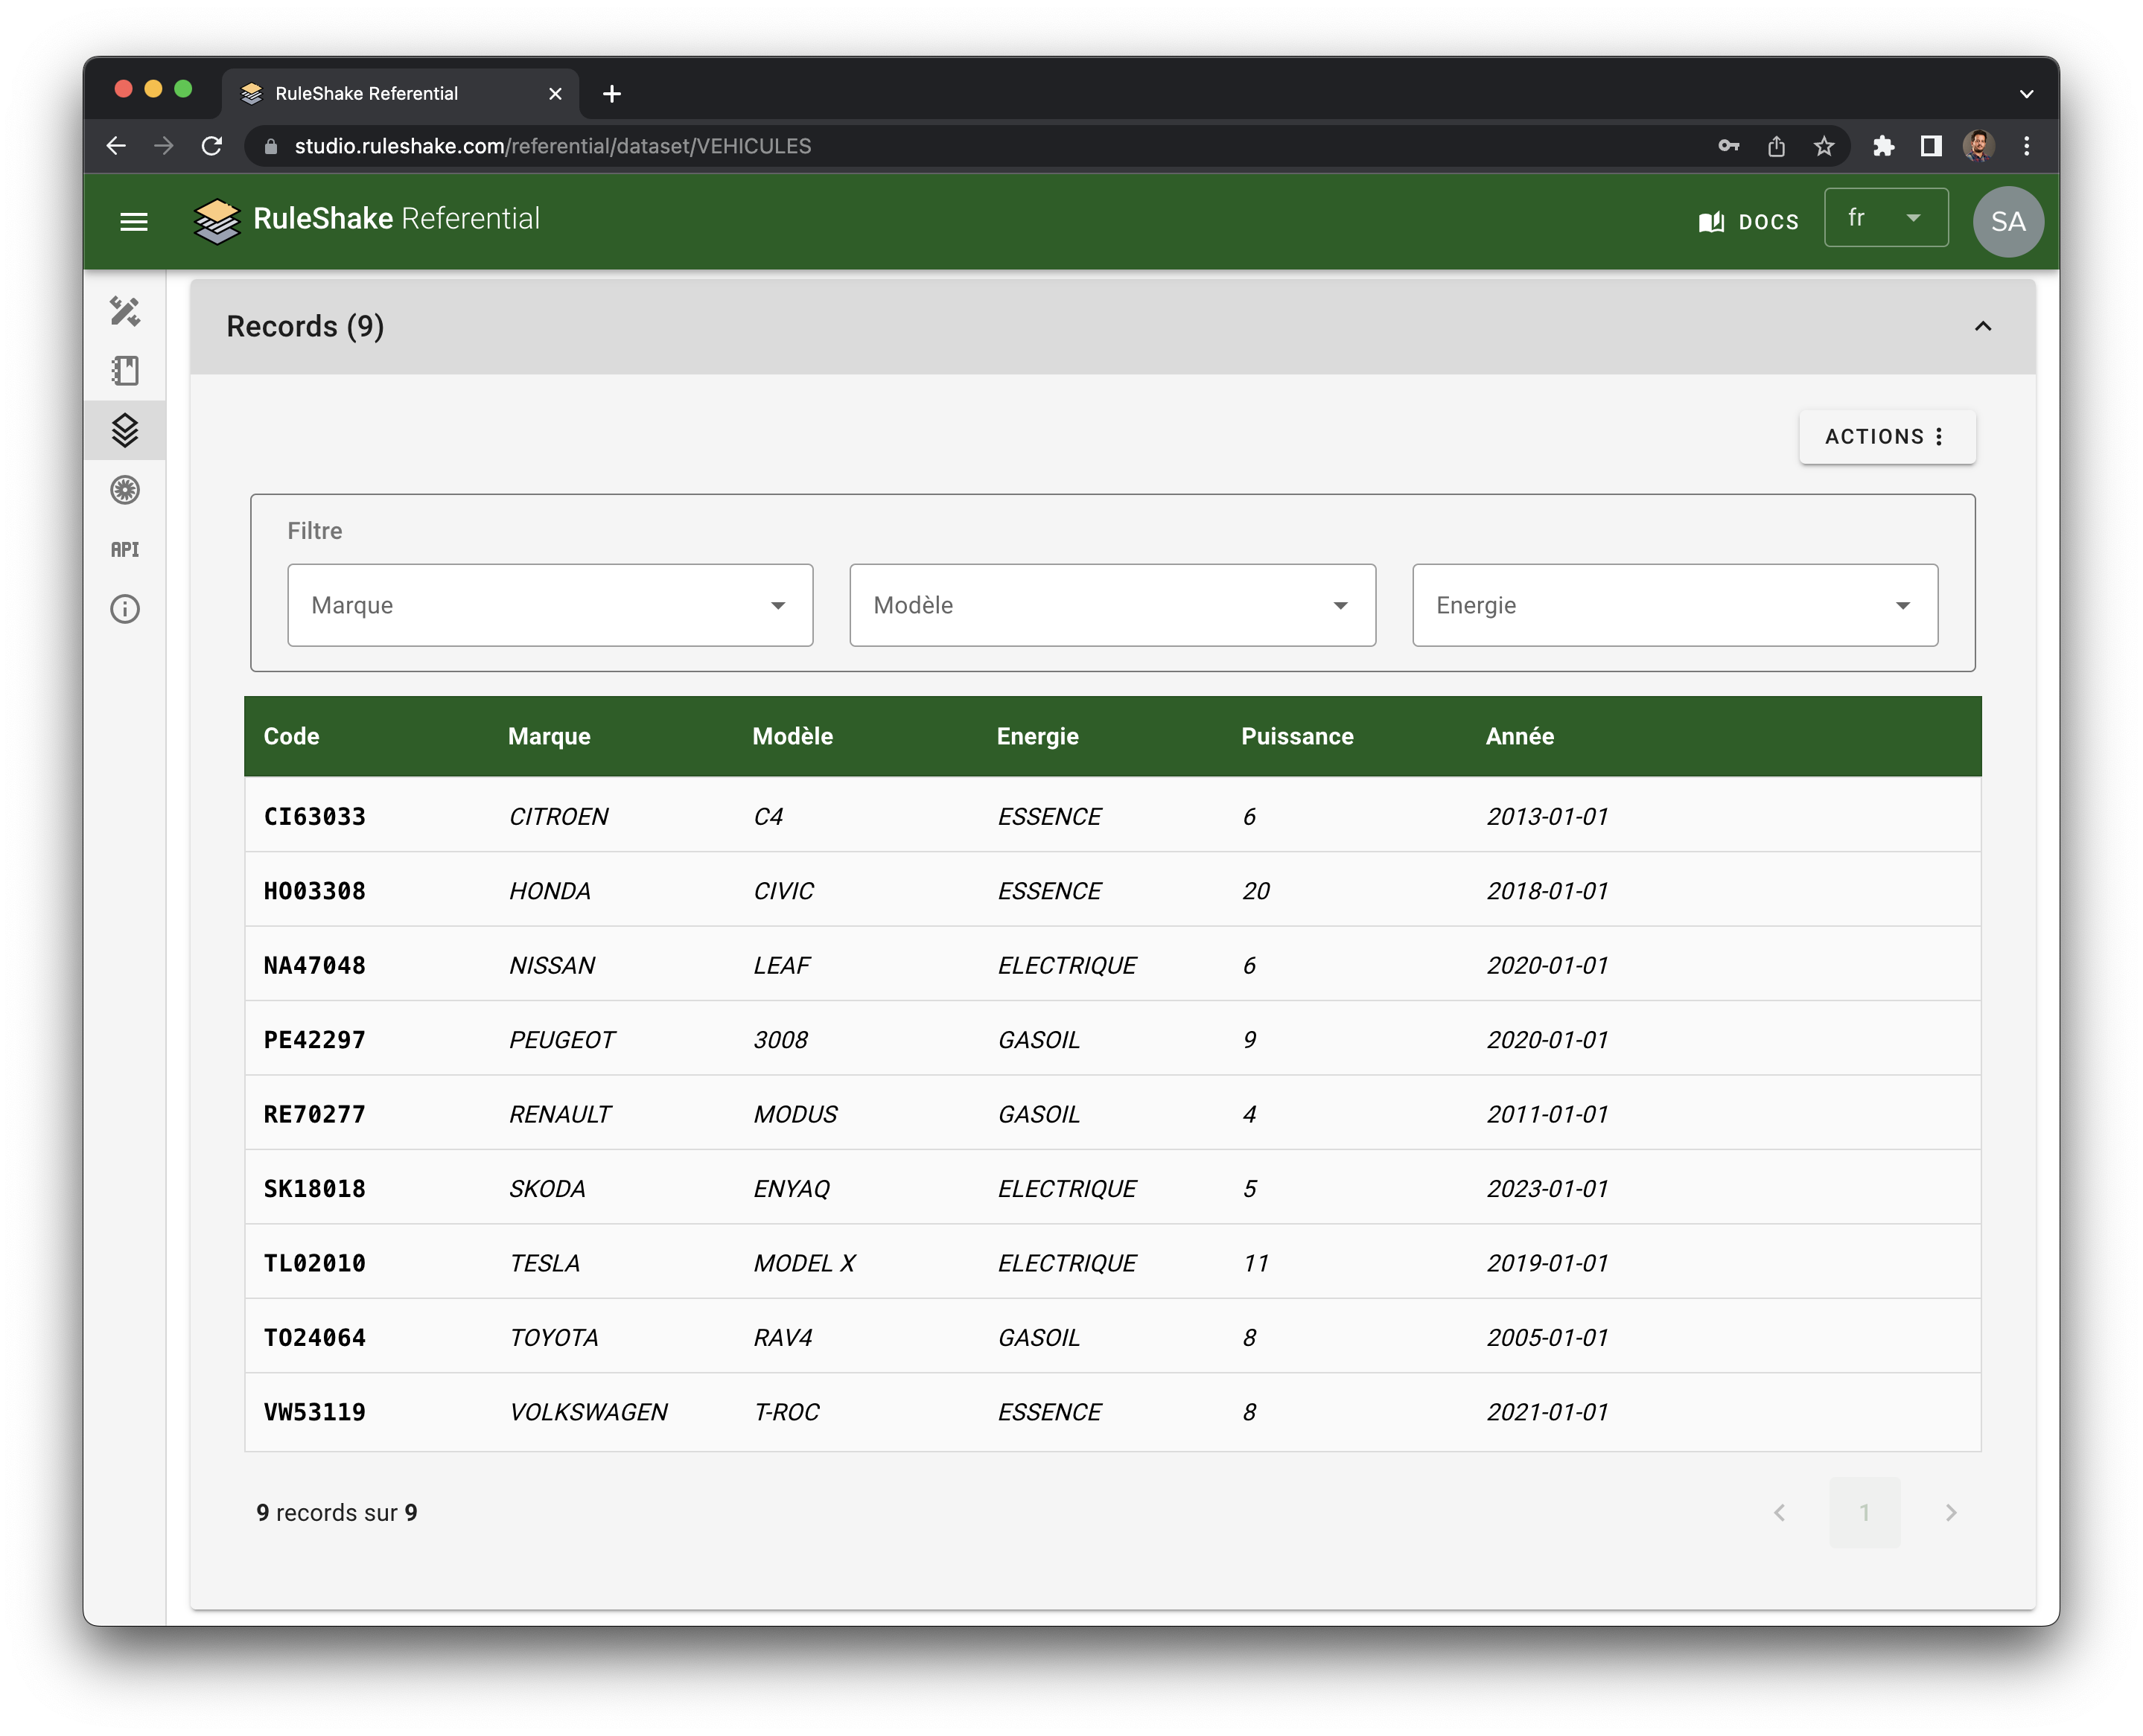Open the notebook sidebar icon
This screenshot has height=1736, width=2143.
click(125, 371)
